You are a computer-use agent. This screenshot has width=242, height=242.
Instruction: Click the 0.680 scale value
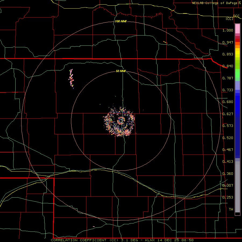(228, 102)
